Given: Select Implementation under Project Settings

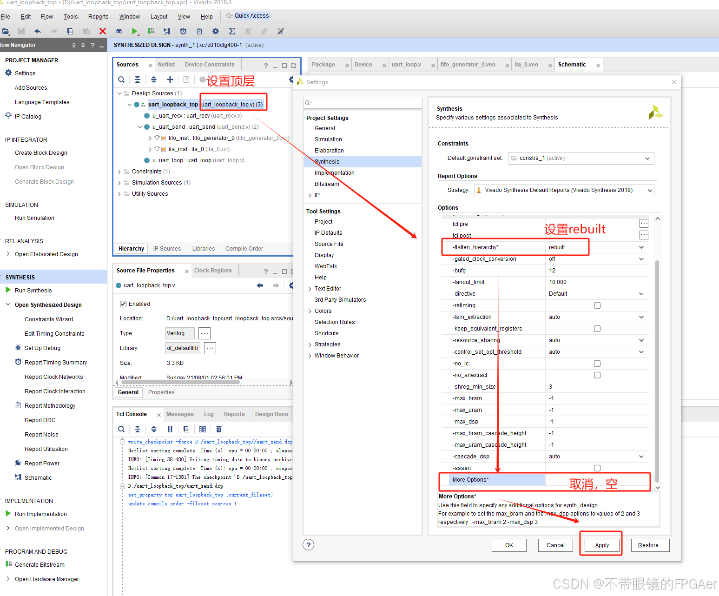Looking at the screenshot, I should pyautogui.click(x=334, y=173).
